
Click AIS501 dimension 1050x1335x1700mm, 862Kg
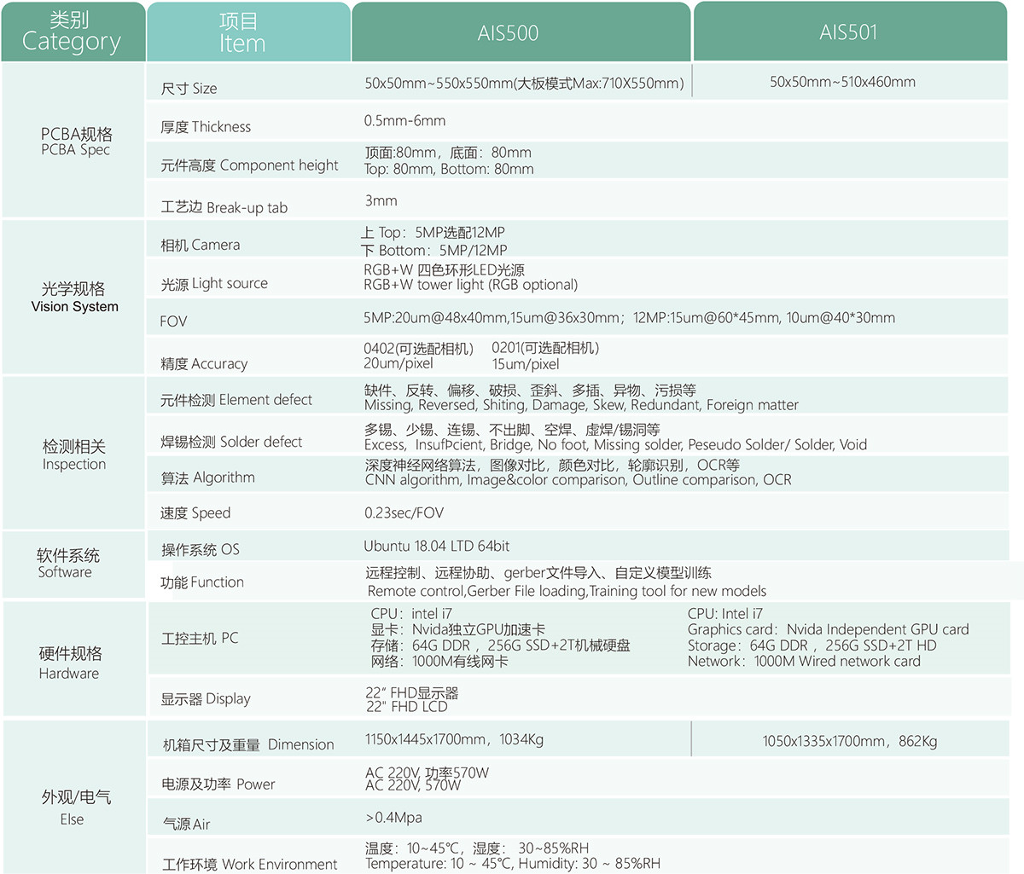coord(850,742)
